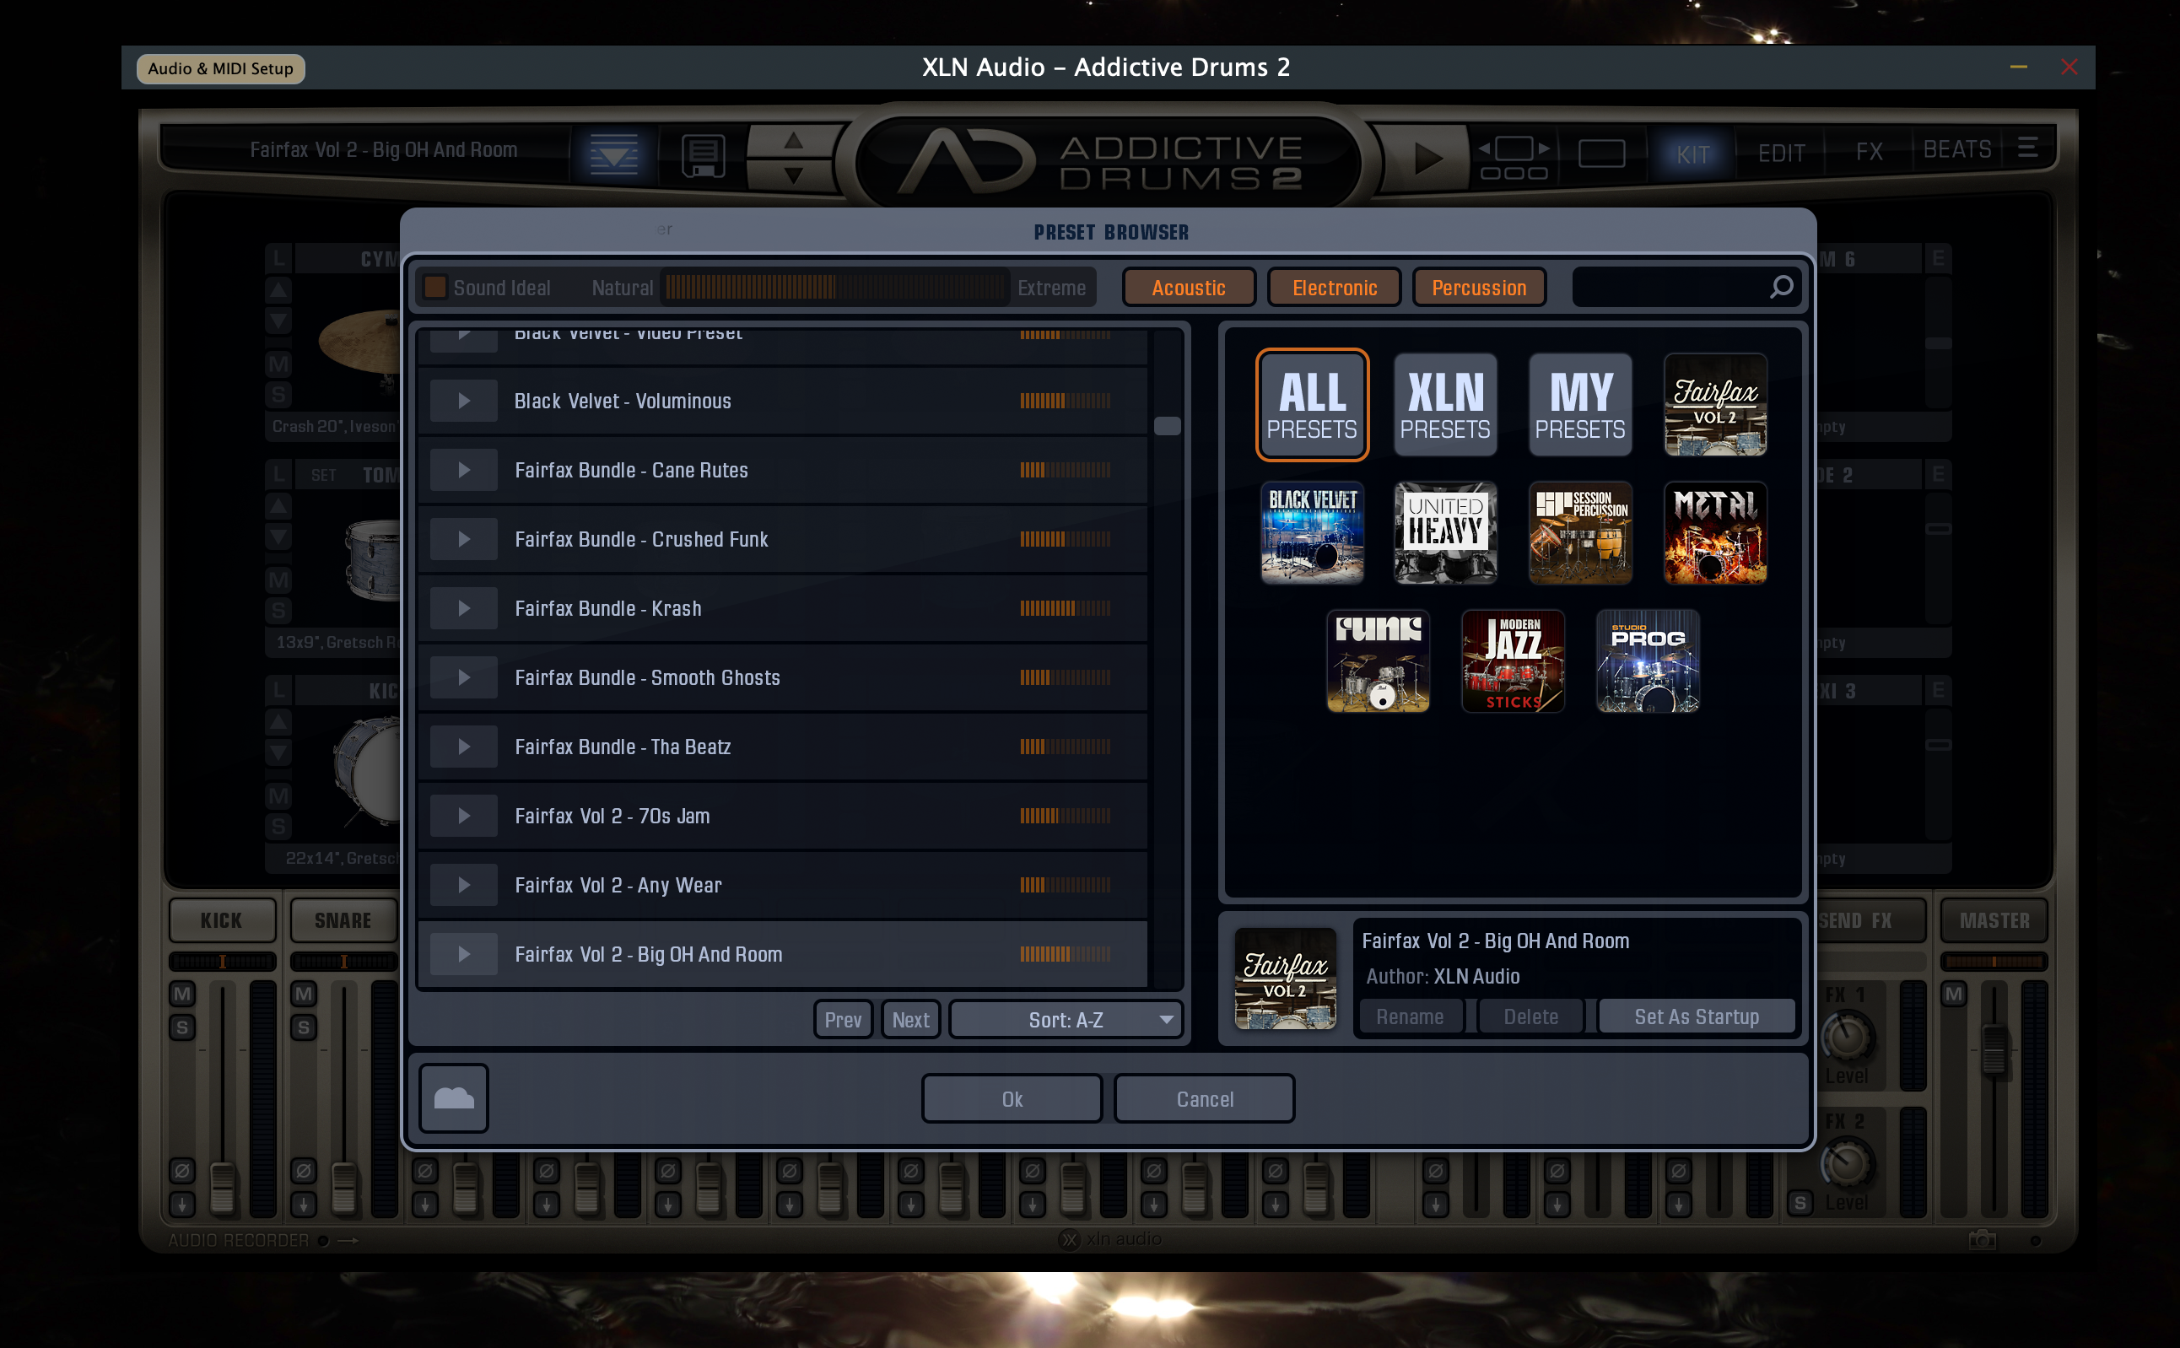Click Set As Startup button

1696,1016
